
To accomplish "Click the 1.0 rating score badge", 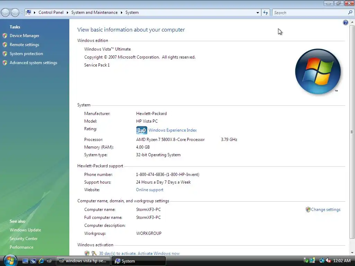I will point(142,130).
